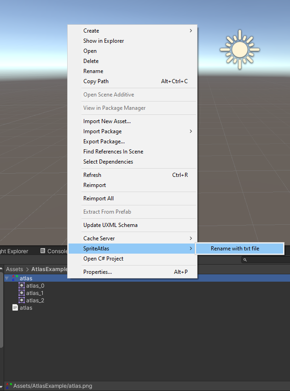
Task: Choose Export Package menu entry
Action: pos(133,142)
